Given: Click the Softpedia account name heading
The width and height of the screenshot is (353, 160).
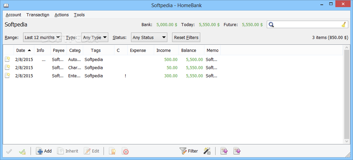Looking at the screenshot, I should (16, 24).
